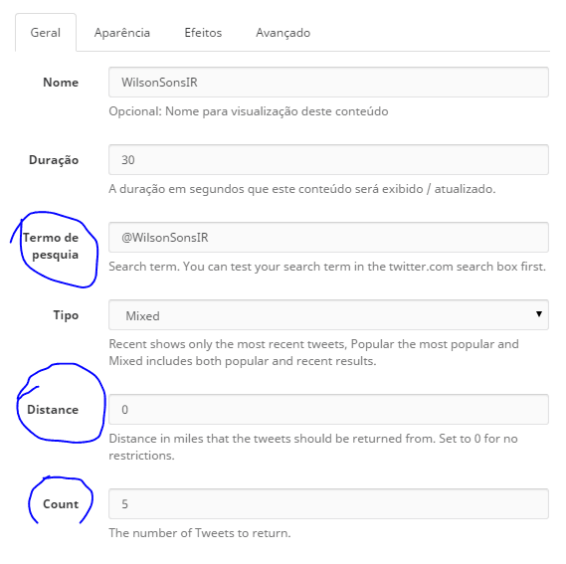Click the Count label

click(61, 504)
